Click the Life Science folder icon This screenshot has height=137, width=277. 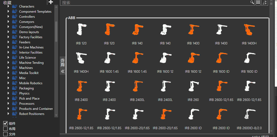(x=15, y=58)
